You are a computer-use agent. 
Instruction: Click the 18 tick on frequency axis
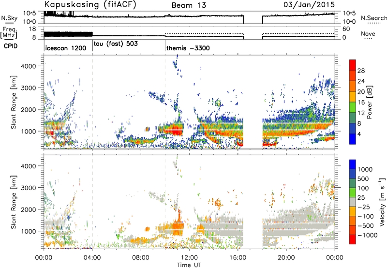pos(32,29)
